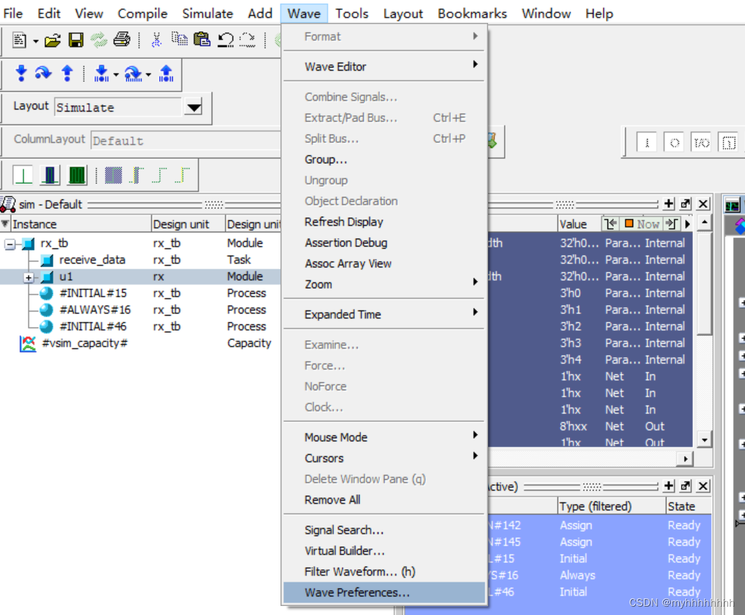Click the first blue Step Into arrow
745x615 pixels.
pyautogui.click(x=21, y=74)
